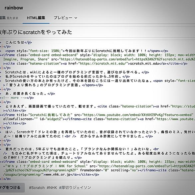Click the line の『WHY！？プログラミング』を観たり

click(x=43, y=158)
